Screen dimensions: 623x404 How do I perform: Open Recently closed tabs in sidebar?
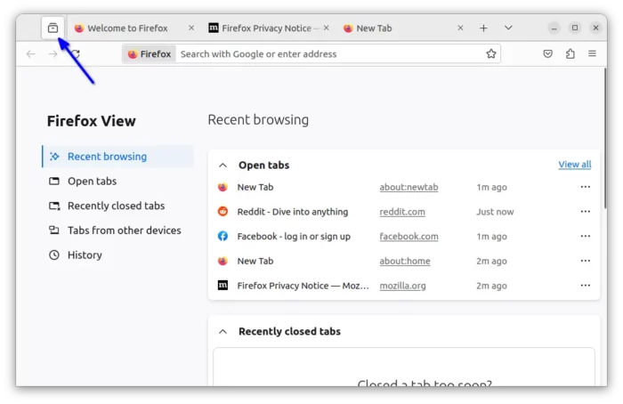117,206
